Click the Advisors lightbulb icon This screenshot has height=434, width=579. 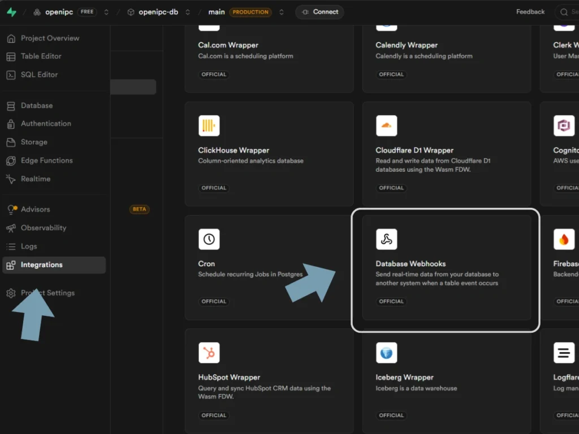click(12, 210)
